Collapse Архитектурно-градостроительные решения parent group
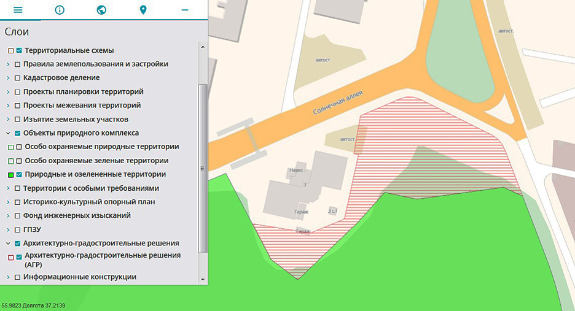The width and height of the screenshot is (575, 311). 9,244
